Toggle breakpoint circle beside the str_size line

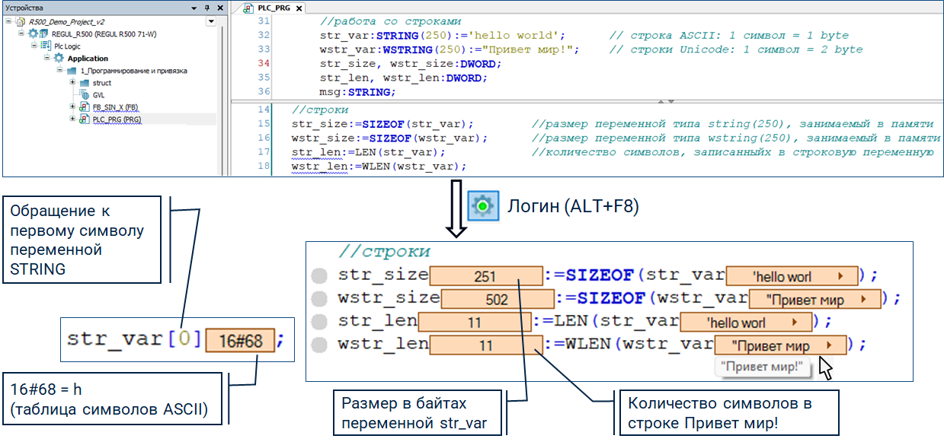click(x=321, y=276)
